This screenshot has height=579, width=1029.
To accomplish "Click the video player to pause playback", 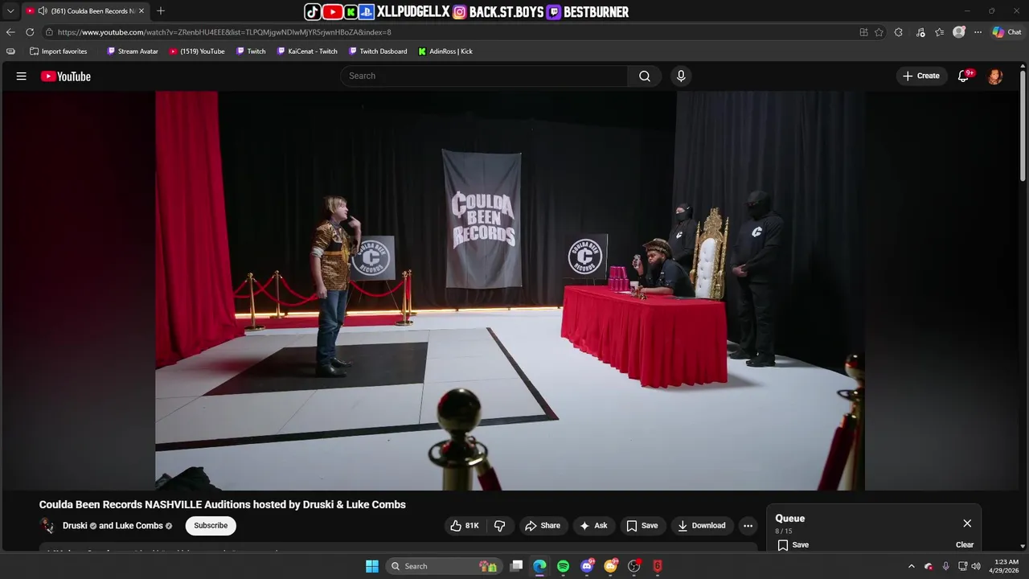I will coord(510,290).
